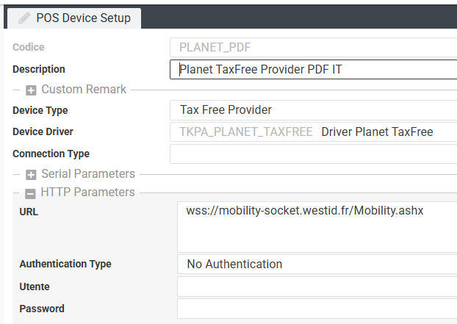Open the Device Type dropdown

pyautogui.click(x=312, y=110)
